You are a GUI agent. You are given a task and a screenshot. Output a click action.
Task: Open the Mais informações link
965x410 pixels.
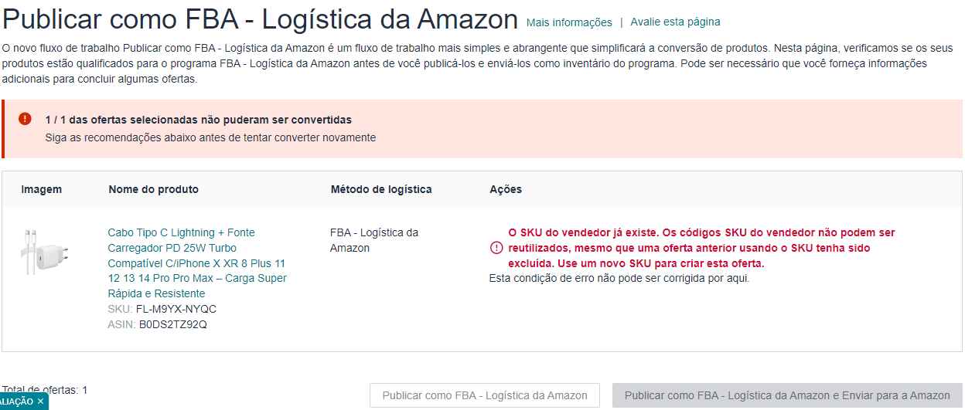coord(569,22)
